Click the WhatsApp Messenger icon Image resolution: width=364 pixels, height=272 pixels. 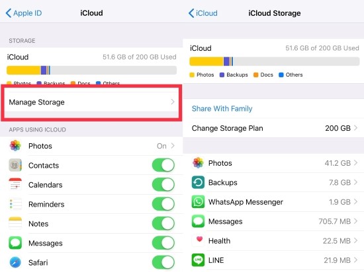point(198,201)
